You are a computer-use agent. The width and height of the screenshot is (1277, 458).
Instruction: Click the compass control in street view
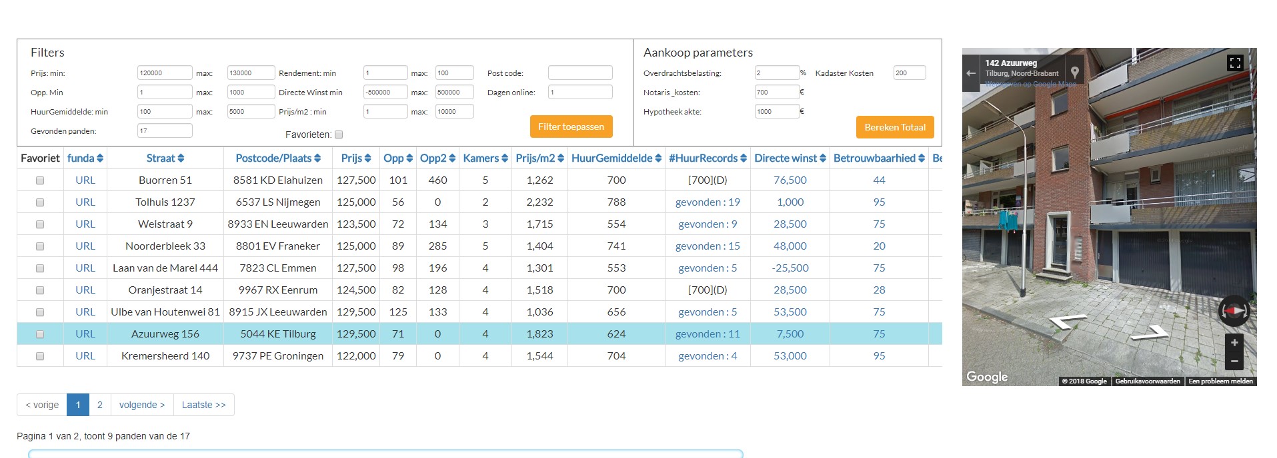pos(1234,311)
